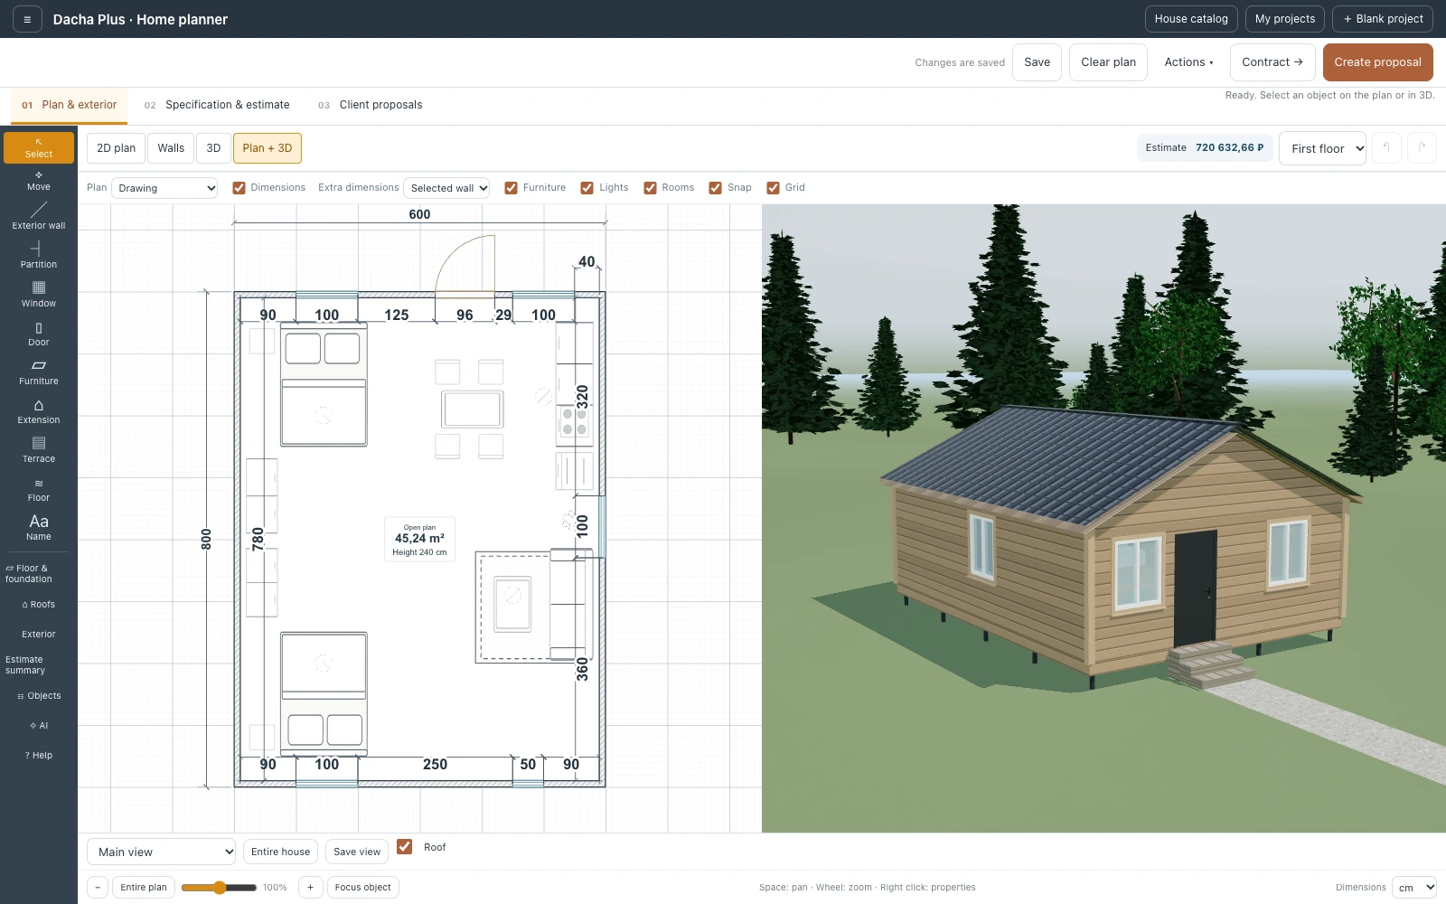
Task: Adjust the zoom slider
Action: (219, 888)
